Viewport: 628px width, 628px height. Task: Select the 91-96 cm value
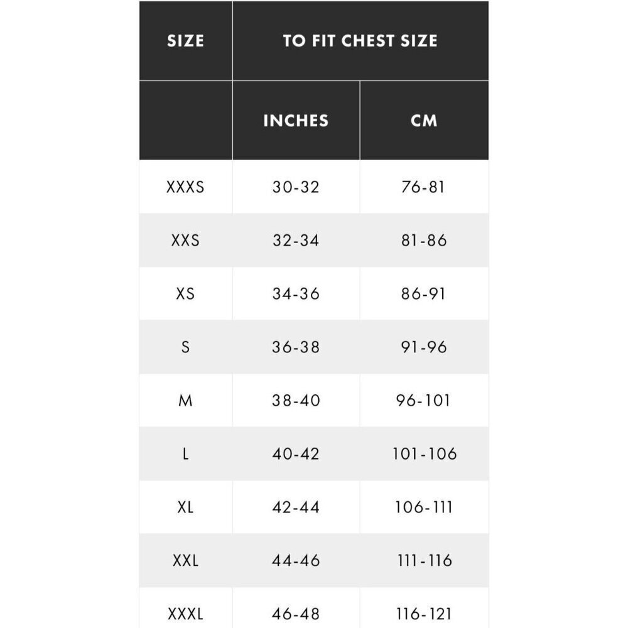[x=424, y=347]
